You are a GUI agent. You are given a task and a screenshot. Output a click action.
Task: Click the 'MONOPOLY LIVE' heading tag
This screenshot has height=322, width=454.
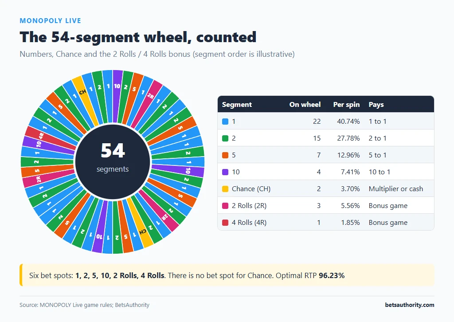[x=51, y=20]
